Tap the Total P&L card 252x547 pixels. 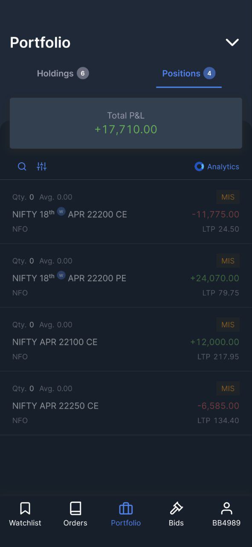click(x=126, y=123)
